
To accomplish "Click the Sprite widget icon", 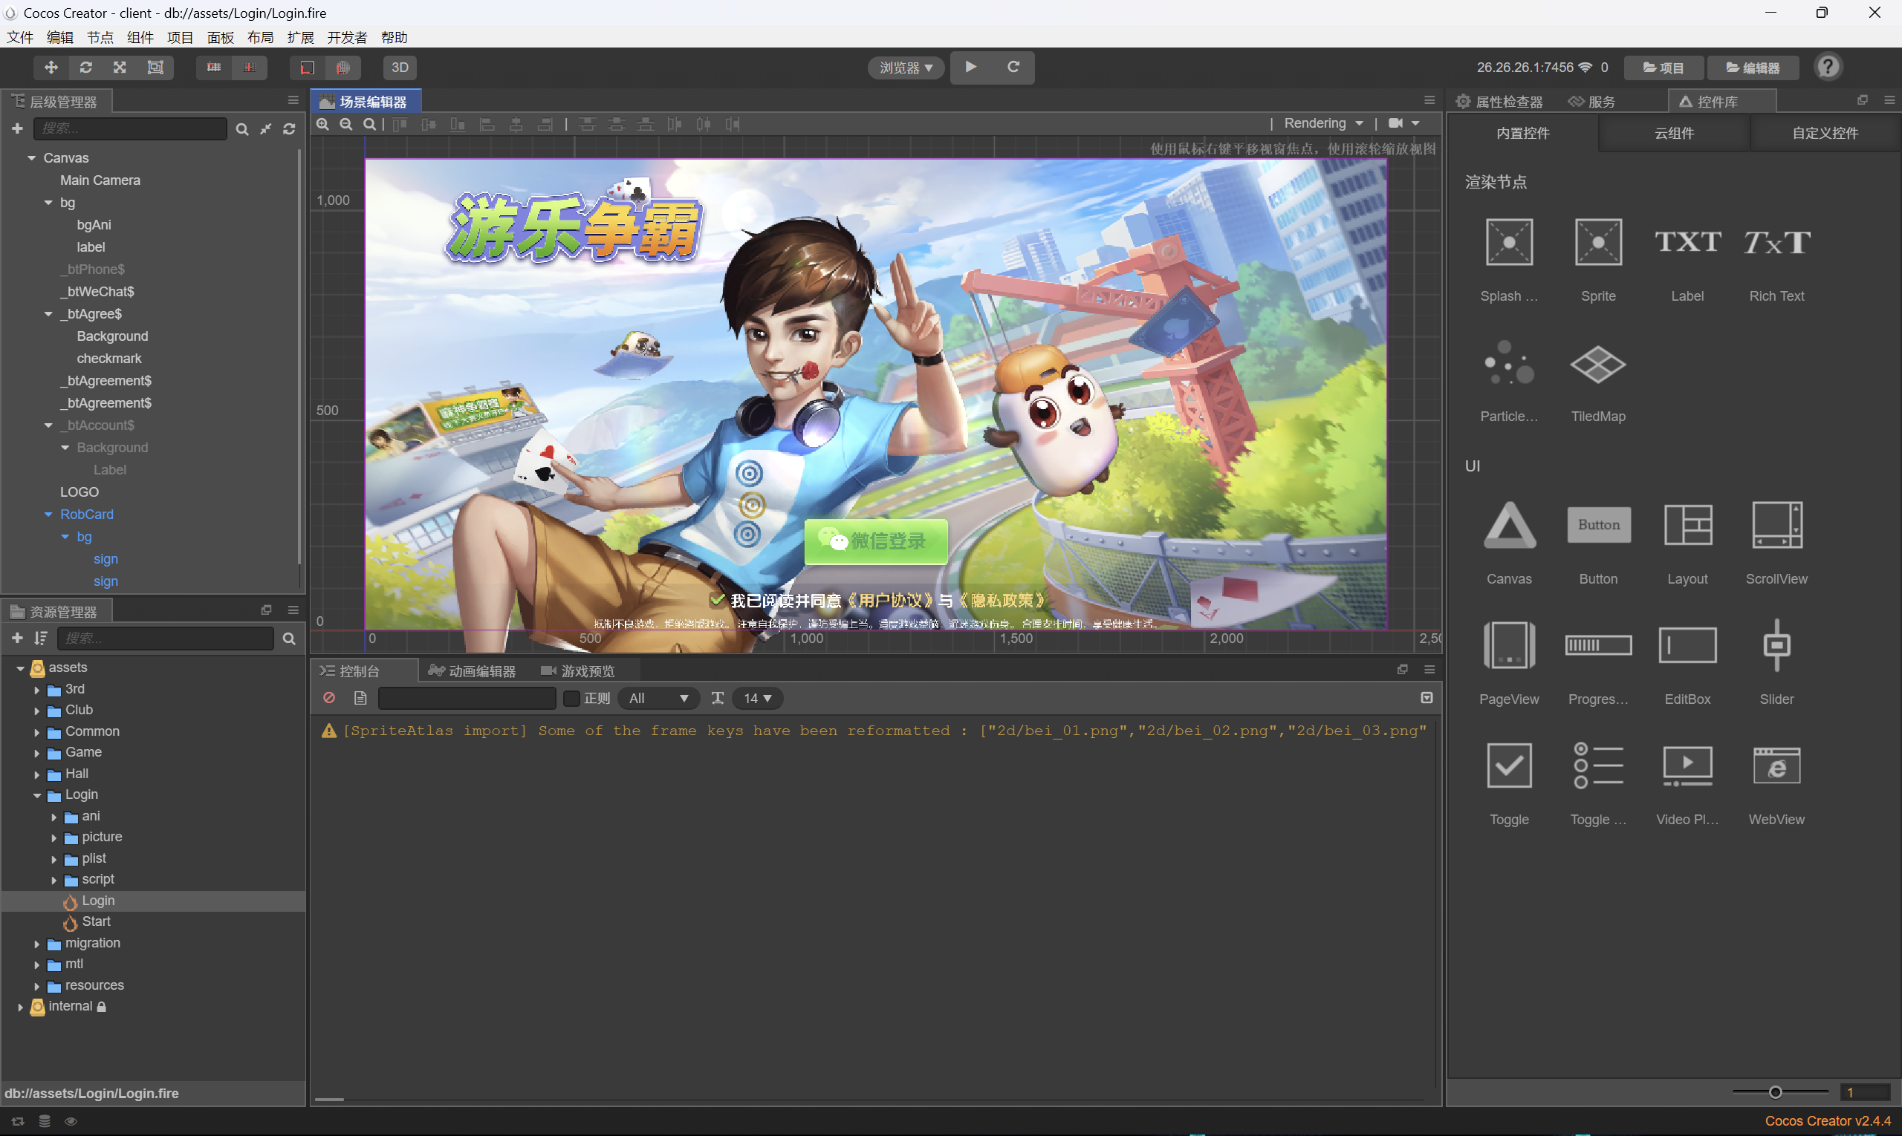I will [x=1598, y=242].
